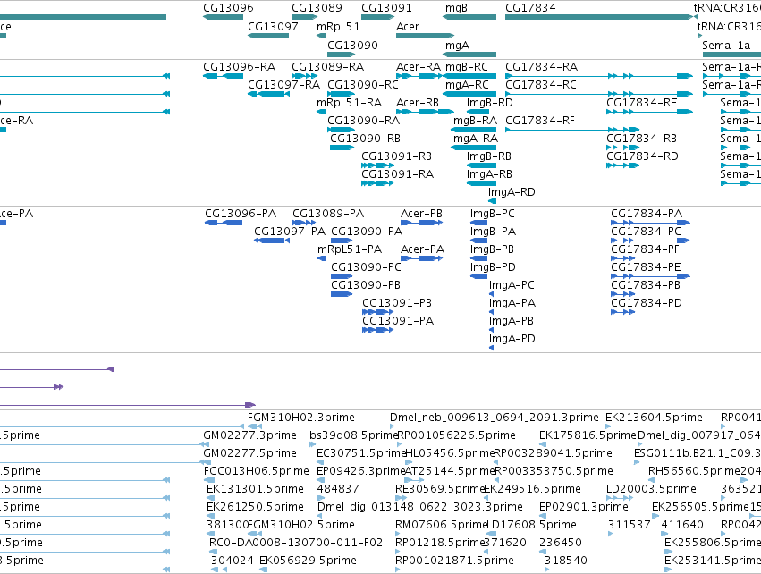Viewport: 761px width, 574px height.
Task: Select transcript CG13089-RA
Action: coord(327,66)
